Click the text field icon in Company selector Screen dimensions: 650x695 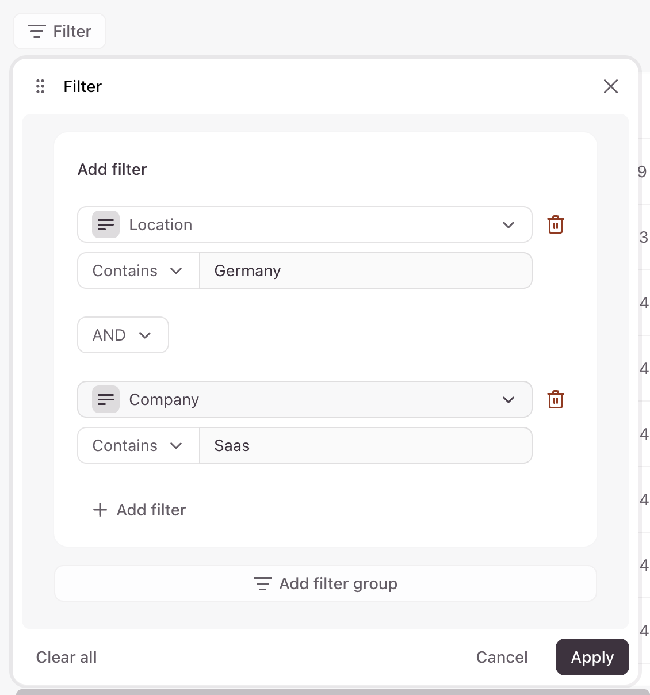[106, 399]
